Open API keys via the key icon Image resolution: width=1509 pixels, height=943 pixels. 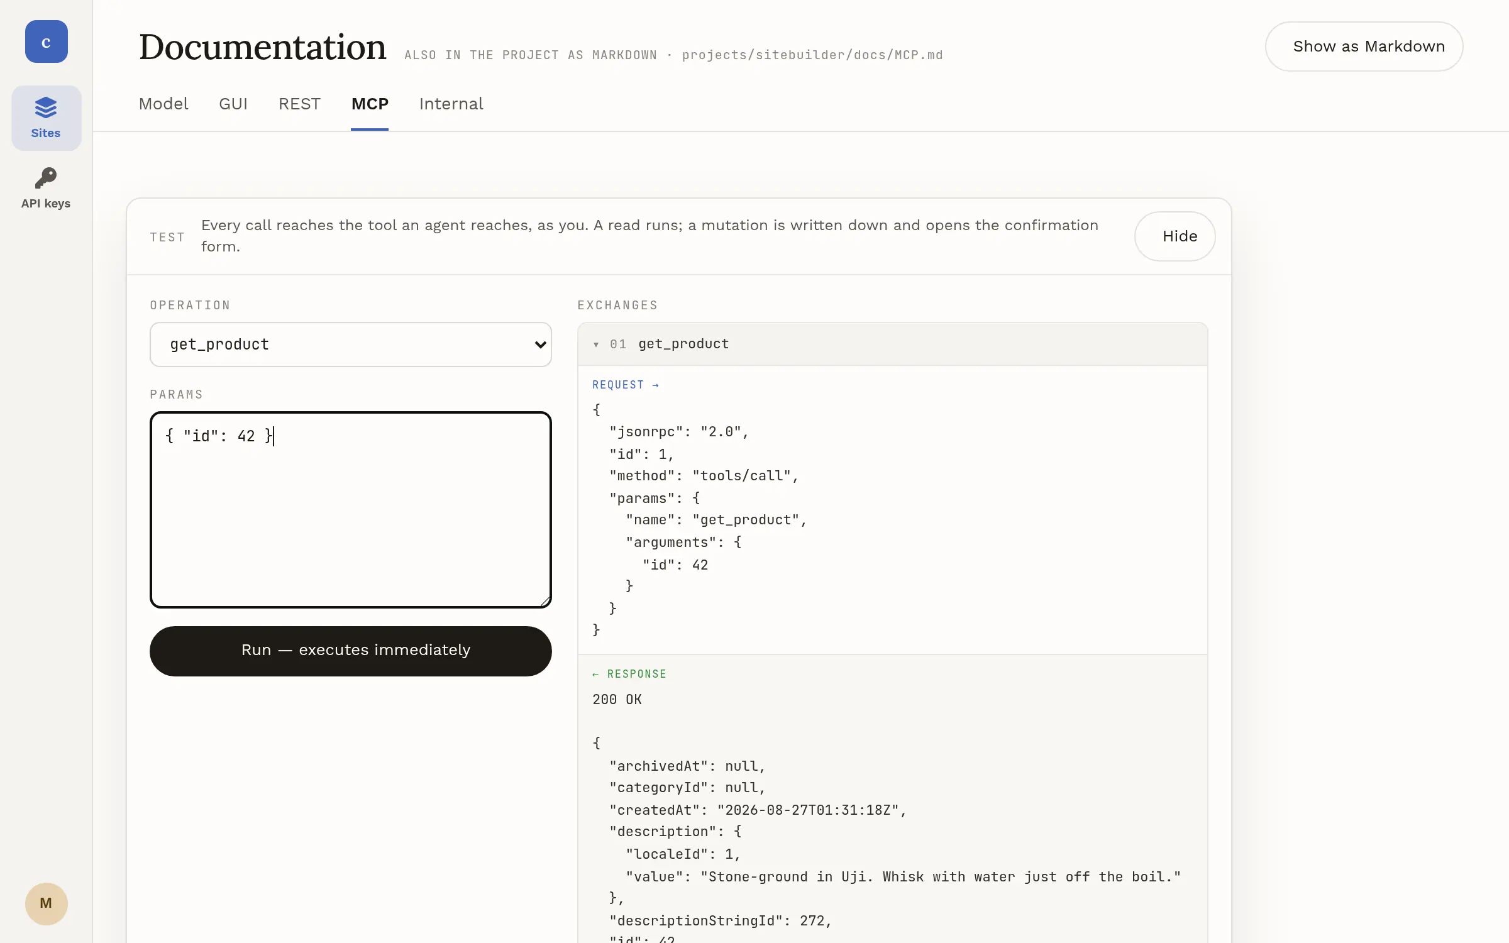coord(46,188)
